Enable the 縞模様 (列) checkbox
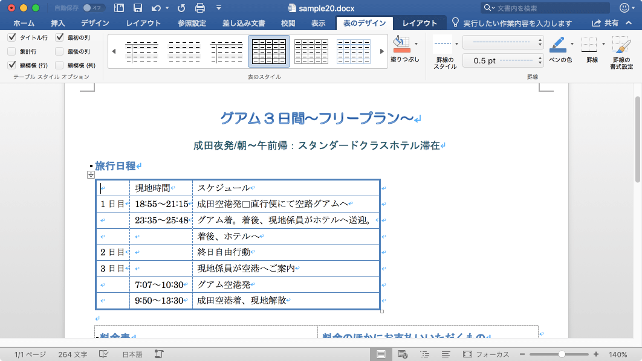Viewport: 642px width, 361px height. (59, 65)
